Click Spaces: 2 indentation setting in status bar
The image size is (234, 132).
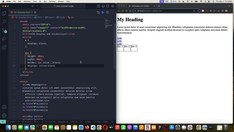(x=63, y=122)
